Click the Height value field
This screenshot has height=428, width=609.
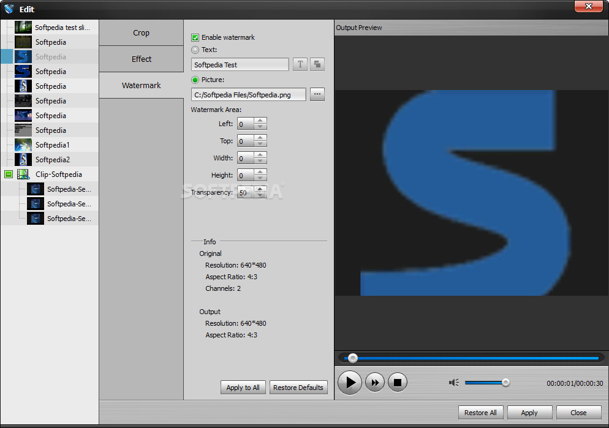click(x=246, y=175)
